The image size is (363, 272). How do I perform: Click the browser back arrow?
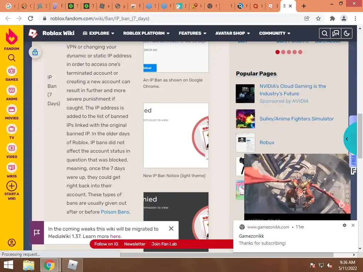point(8,18)
